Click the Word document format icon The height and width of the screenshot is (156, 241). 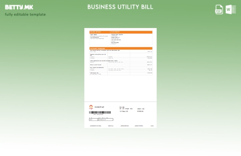click(x=230, y=9)
